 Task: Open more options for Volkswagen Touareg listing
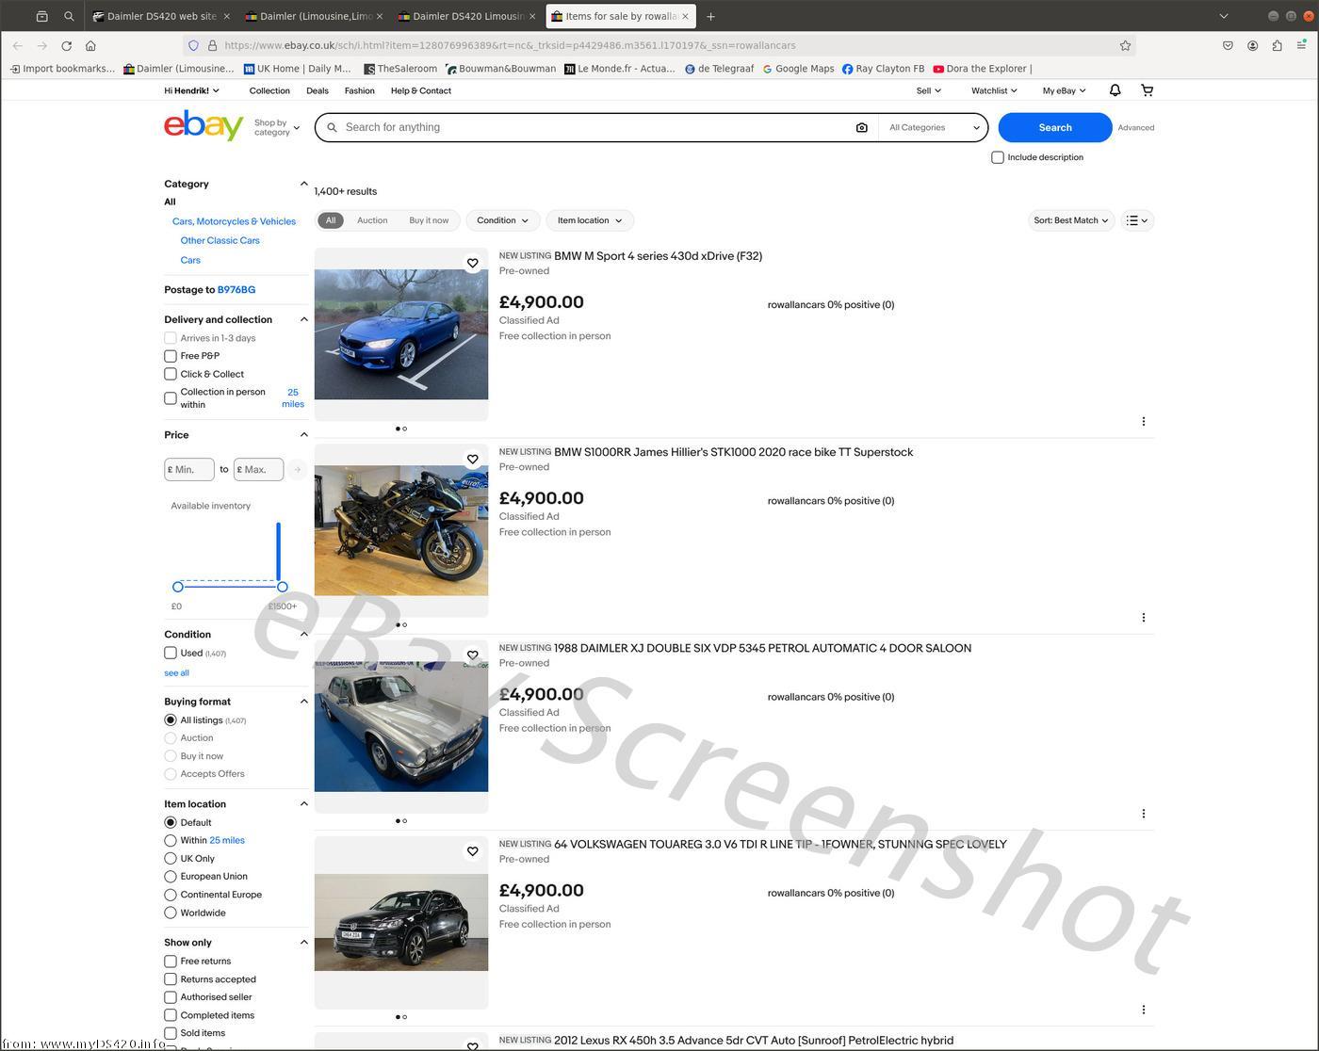1144,1010
